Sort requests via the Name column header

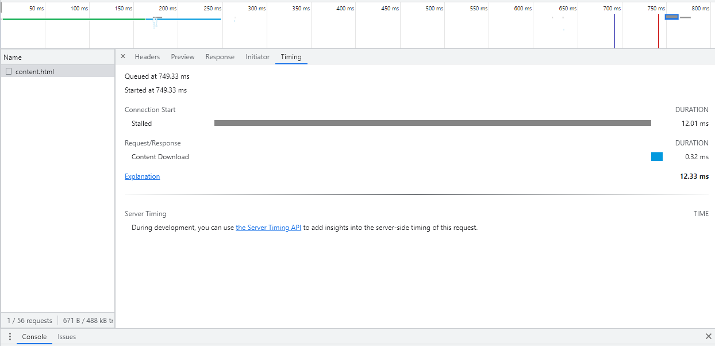pyautogui.click(x=11, y=57)
